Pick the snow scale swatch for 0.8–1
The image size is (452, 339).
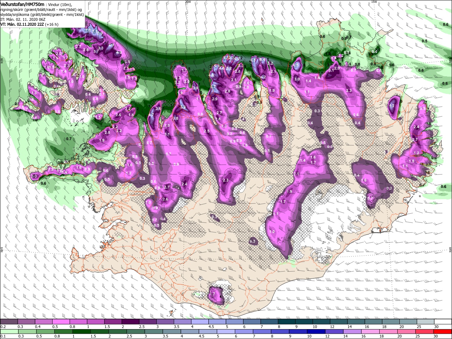pos(78,322)
